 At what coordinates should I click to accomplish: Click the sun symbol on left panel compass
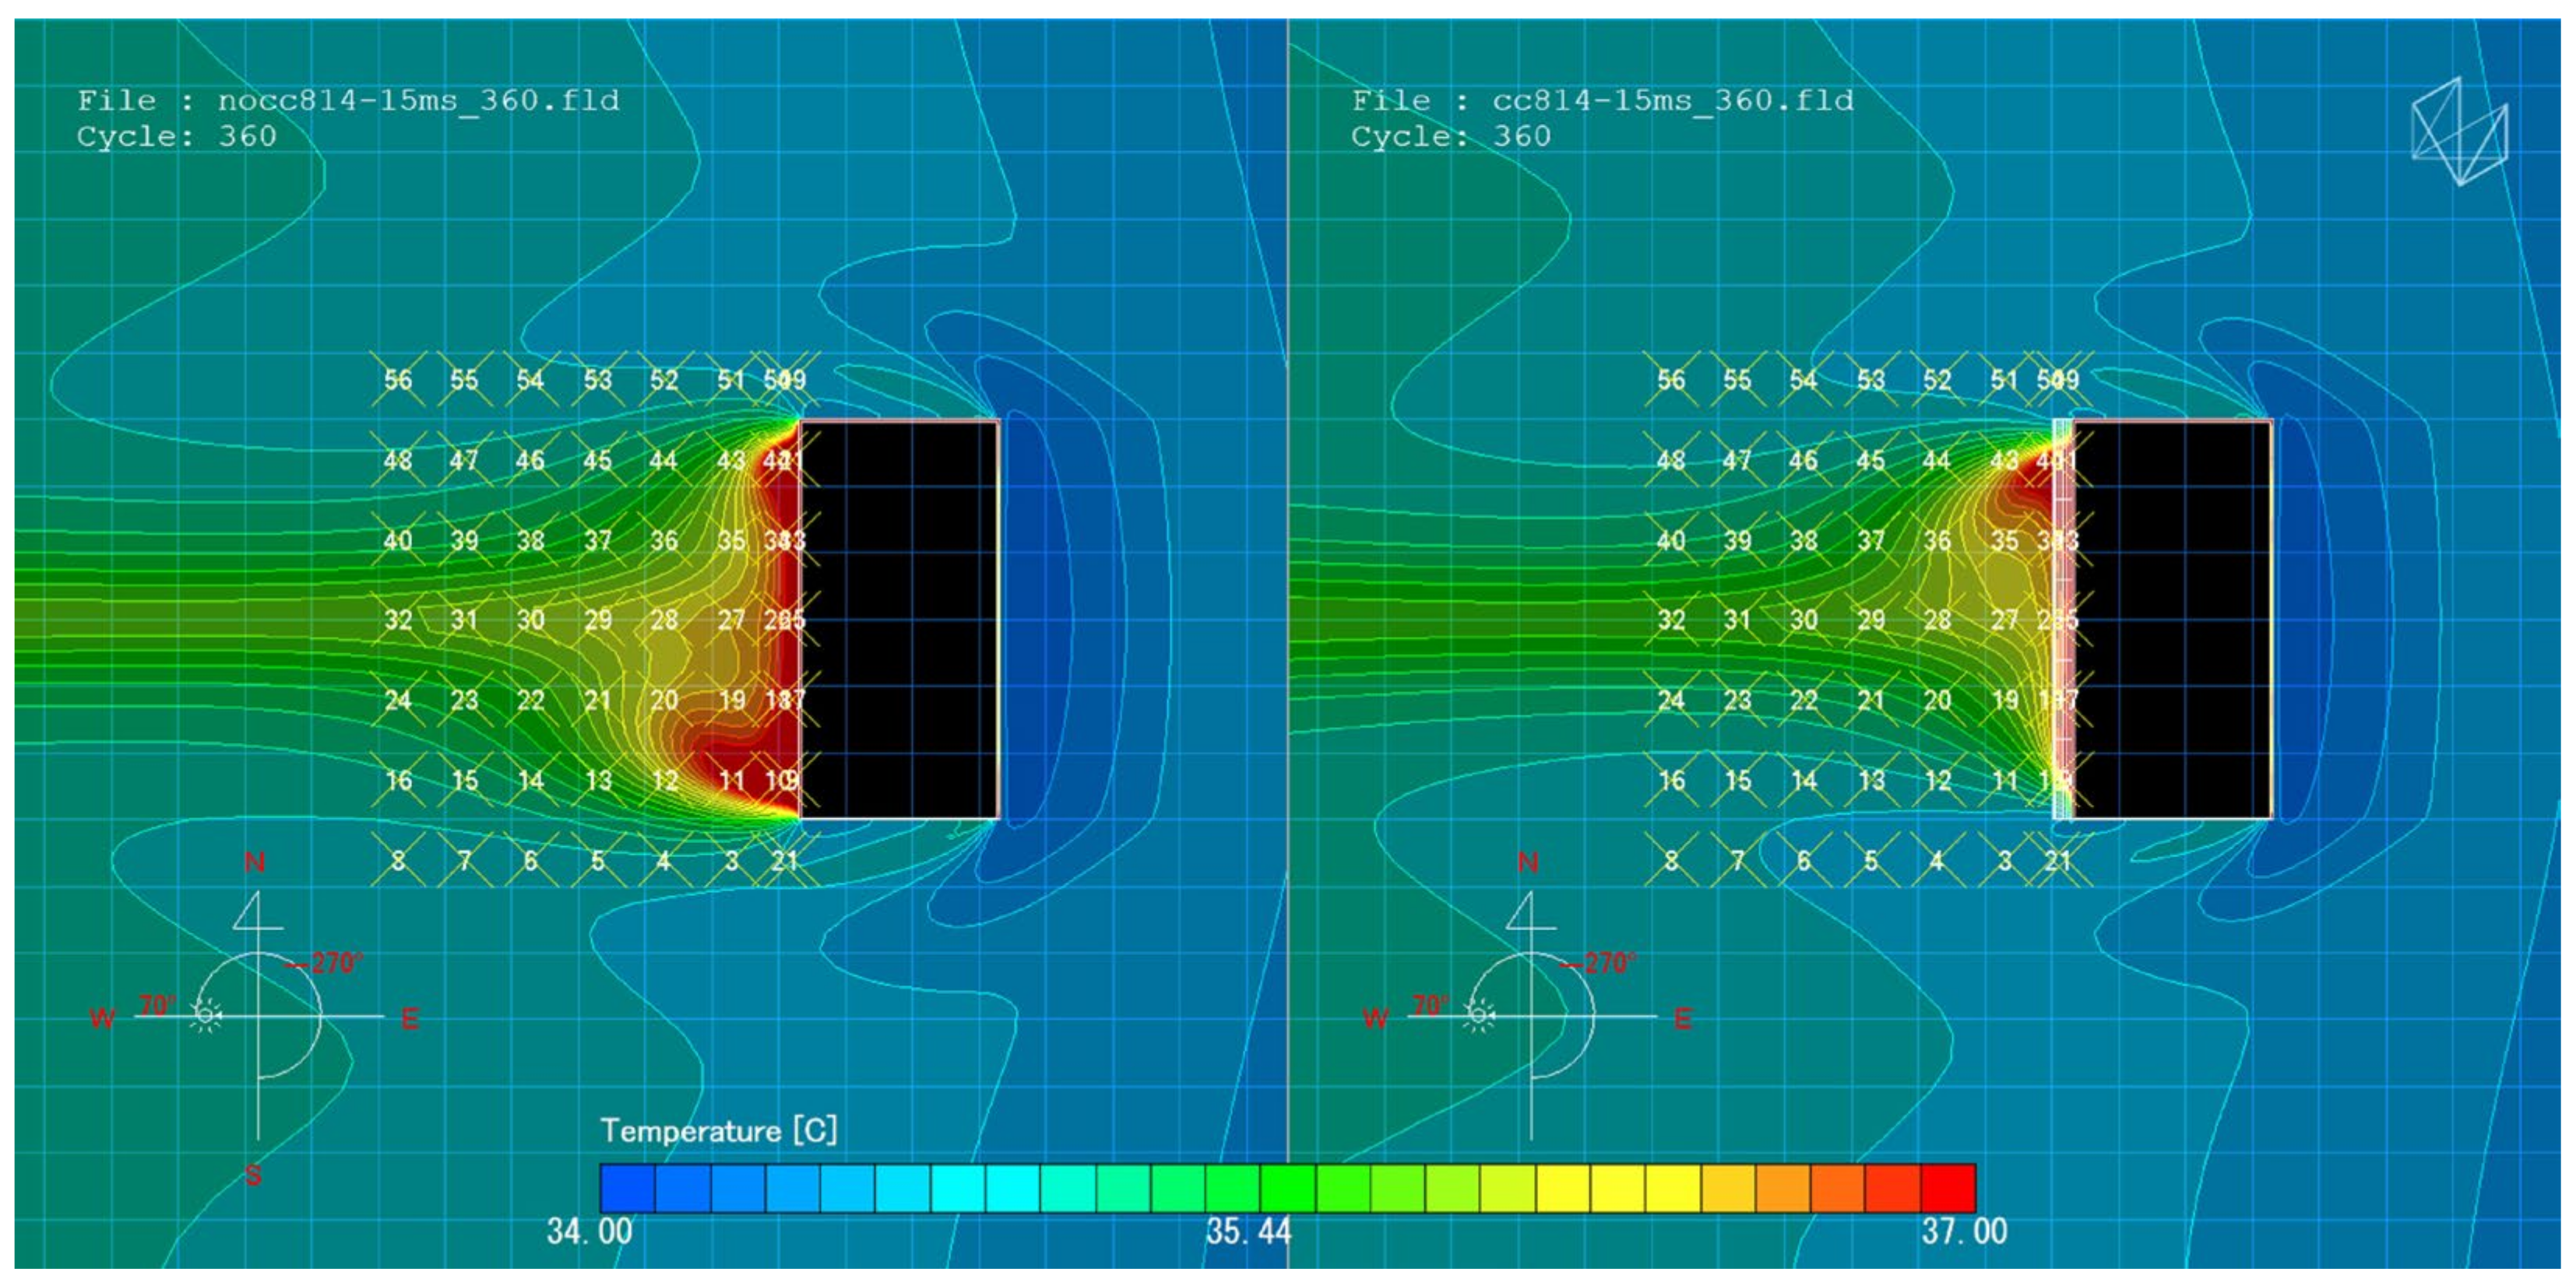tap(206, 1016)
